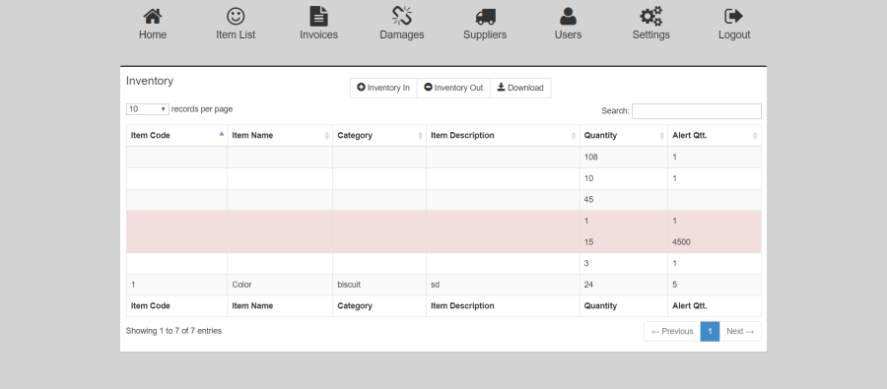Sort by Category column header
This screenshot has height=389, width=887.
coord(379,136)
